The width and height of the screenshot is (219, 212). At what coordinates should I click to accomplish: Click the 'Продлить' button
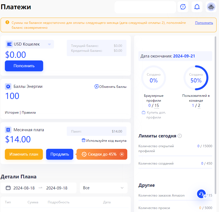(x=60, y=154)
